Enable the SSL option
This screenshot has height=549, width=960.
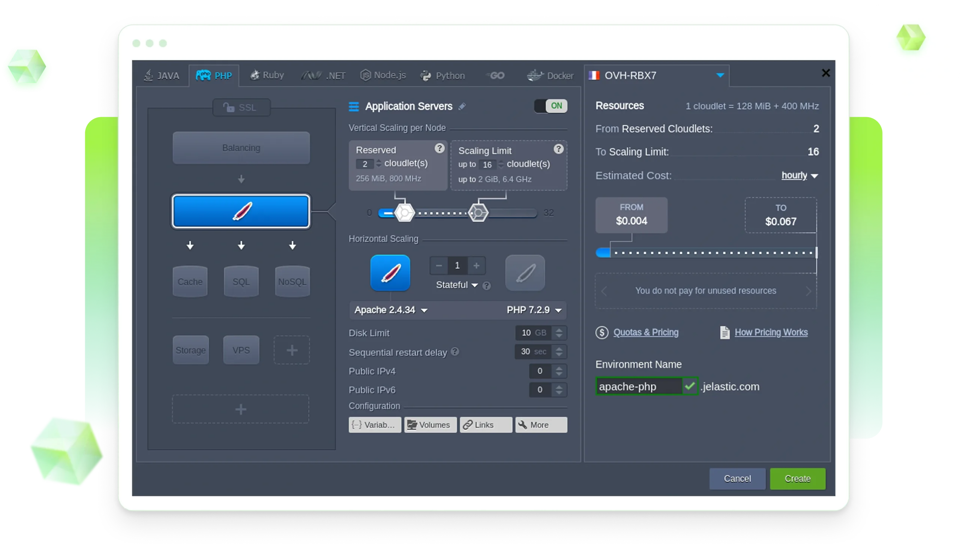click(241, 108)
